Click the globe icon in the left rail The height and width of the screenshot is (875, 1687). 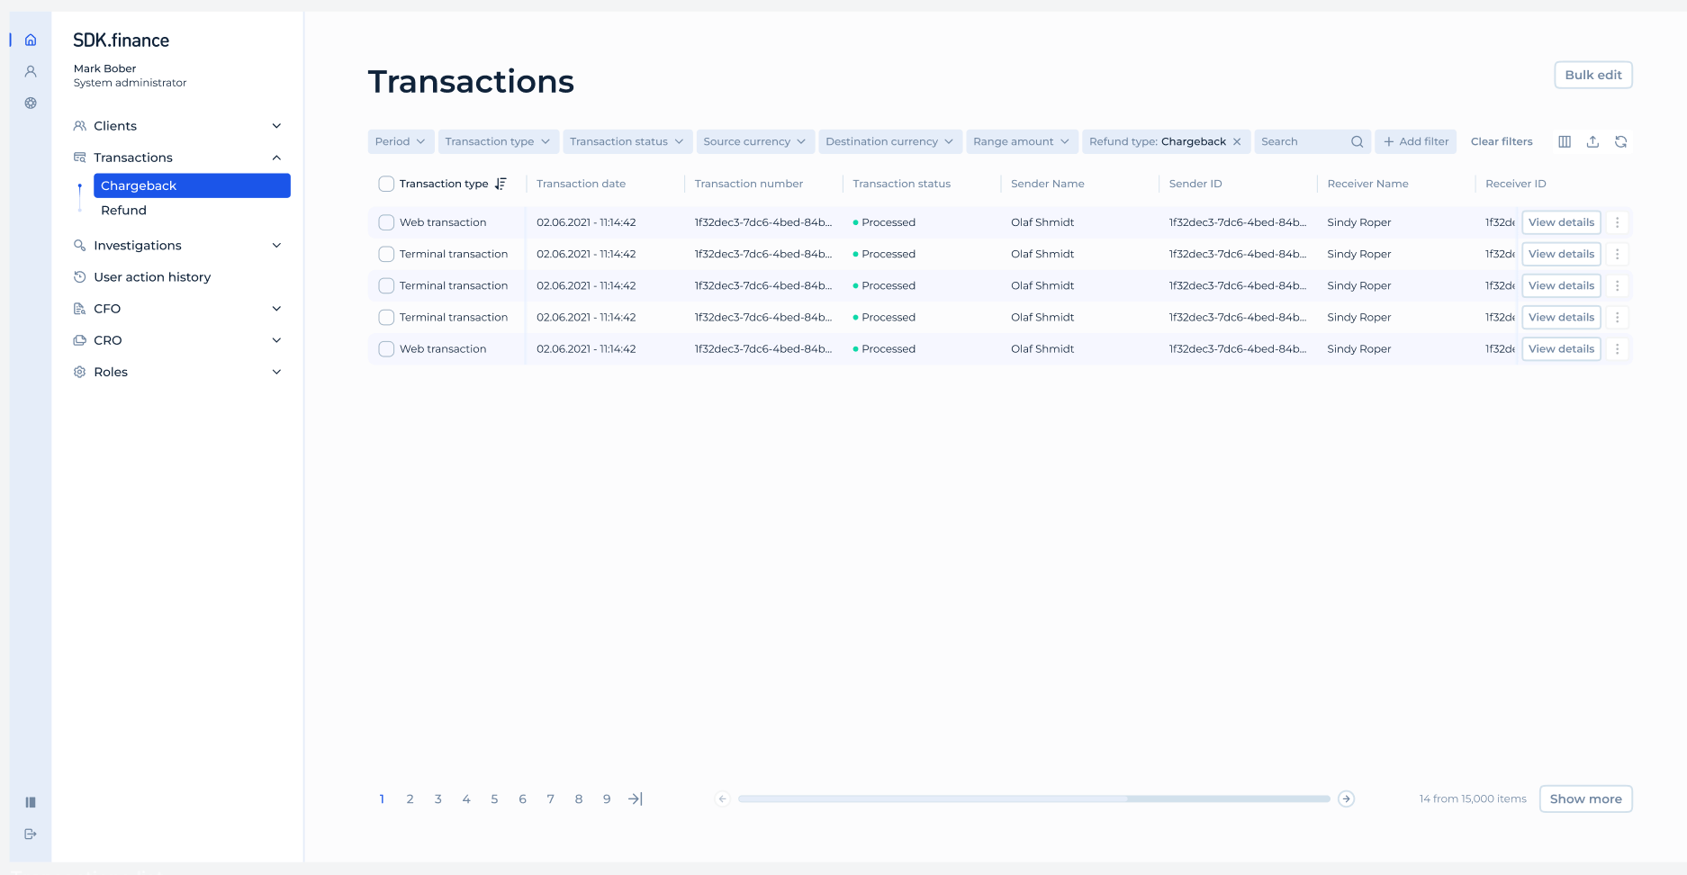(30, 103)
